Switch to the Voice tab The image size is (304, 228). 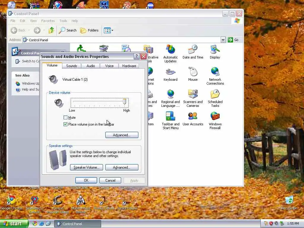click(109, 66)
